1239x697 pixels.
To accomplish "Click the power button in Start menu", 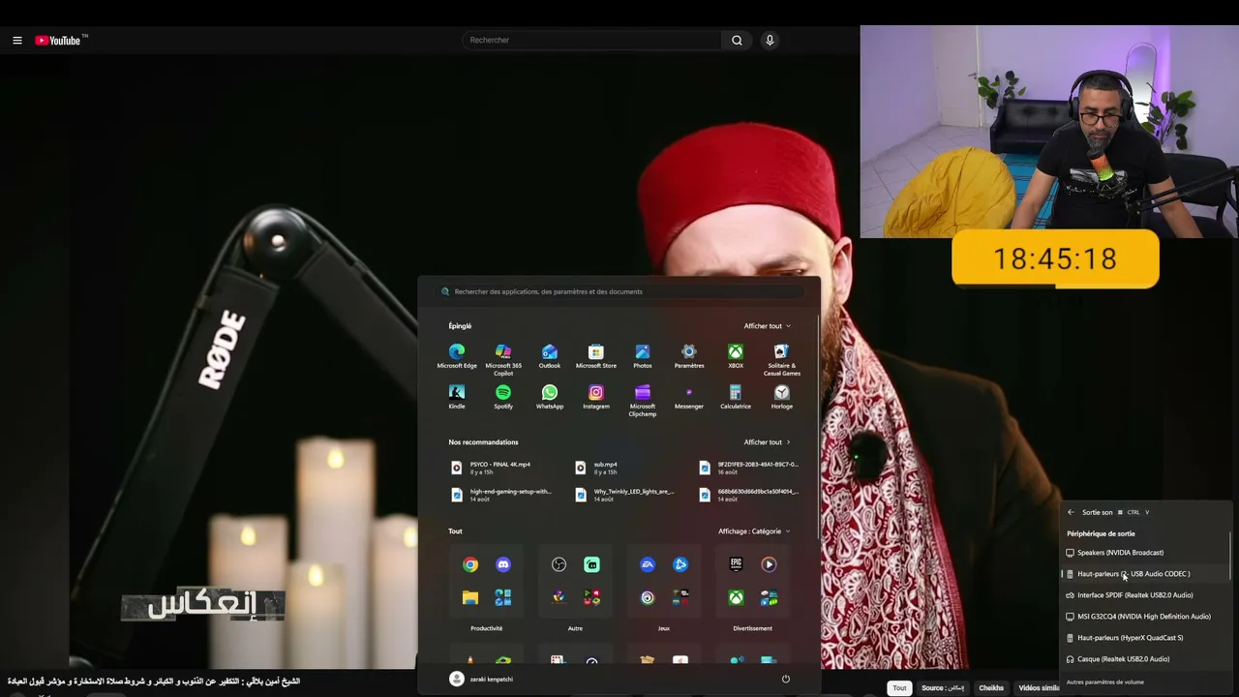I will (x=786, y=679).
